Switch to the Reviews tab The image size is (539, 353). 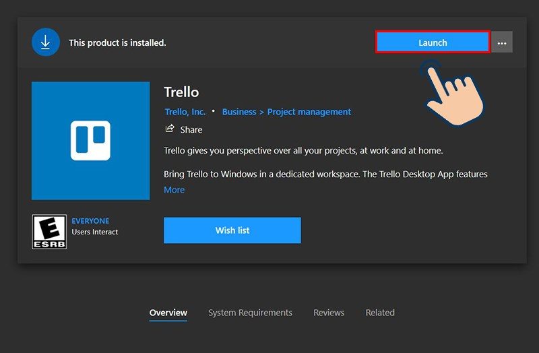tap(329, 313)
